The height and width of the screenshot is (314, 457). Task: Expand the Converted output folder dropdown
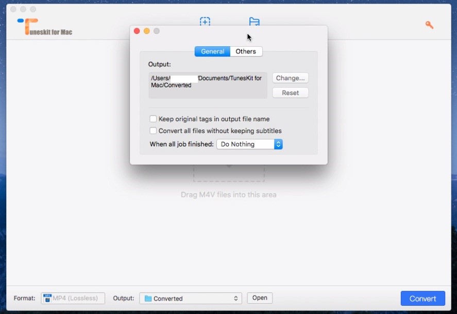coord(191,298)
